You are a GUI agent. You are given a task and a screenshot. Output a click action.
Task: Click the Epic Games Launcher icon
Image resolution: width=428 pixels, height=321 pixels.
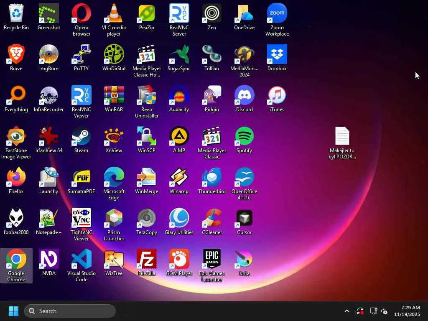click(x=212, y=260)
